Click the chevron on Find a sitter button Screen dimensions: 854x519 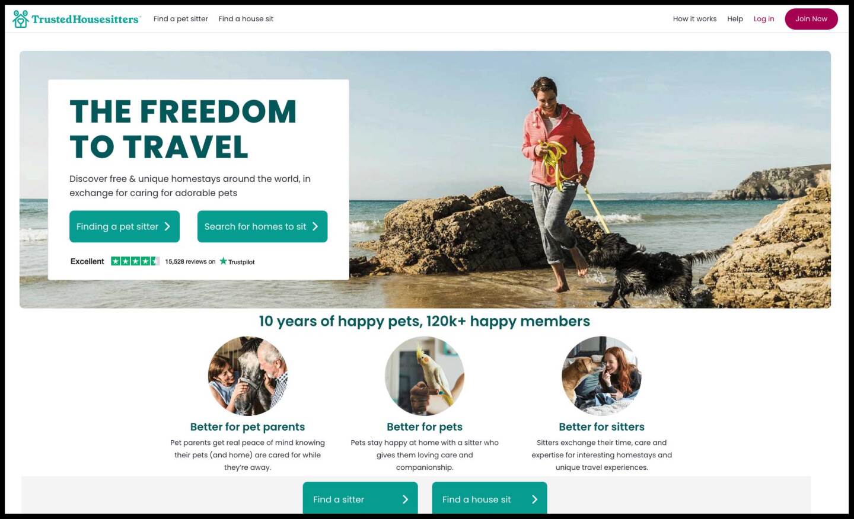pos(405,499)
